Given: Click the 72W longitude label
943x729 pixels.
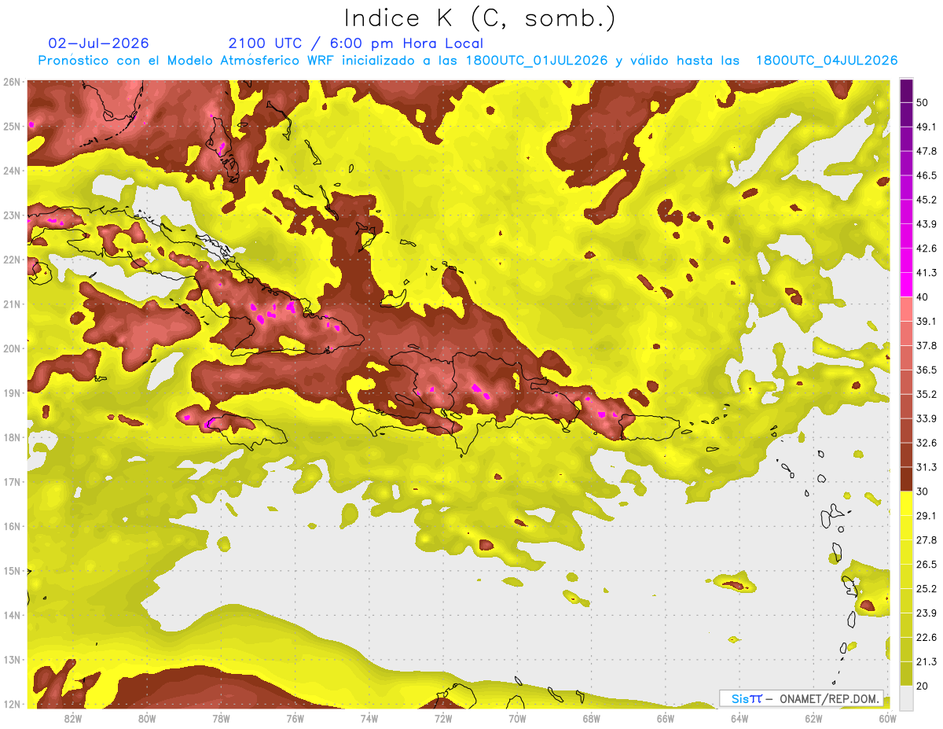Looking at the screenshot, I should pos(442,719).
